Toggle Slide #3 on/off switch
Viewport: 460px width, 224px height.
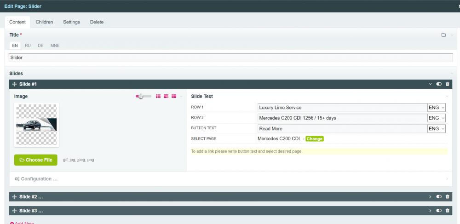[439, 211]
